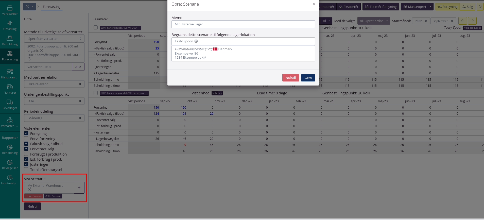The image size is (484, 220).
Task: Open Flyt varer in sidebar
Action: [10, 89]
